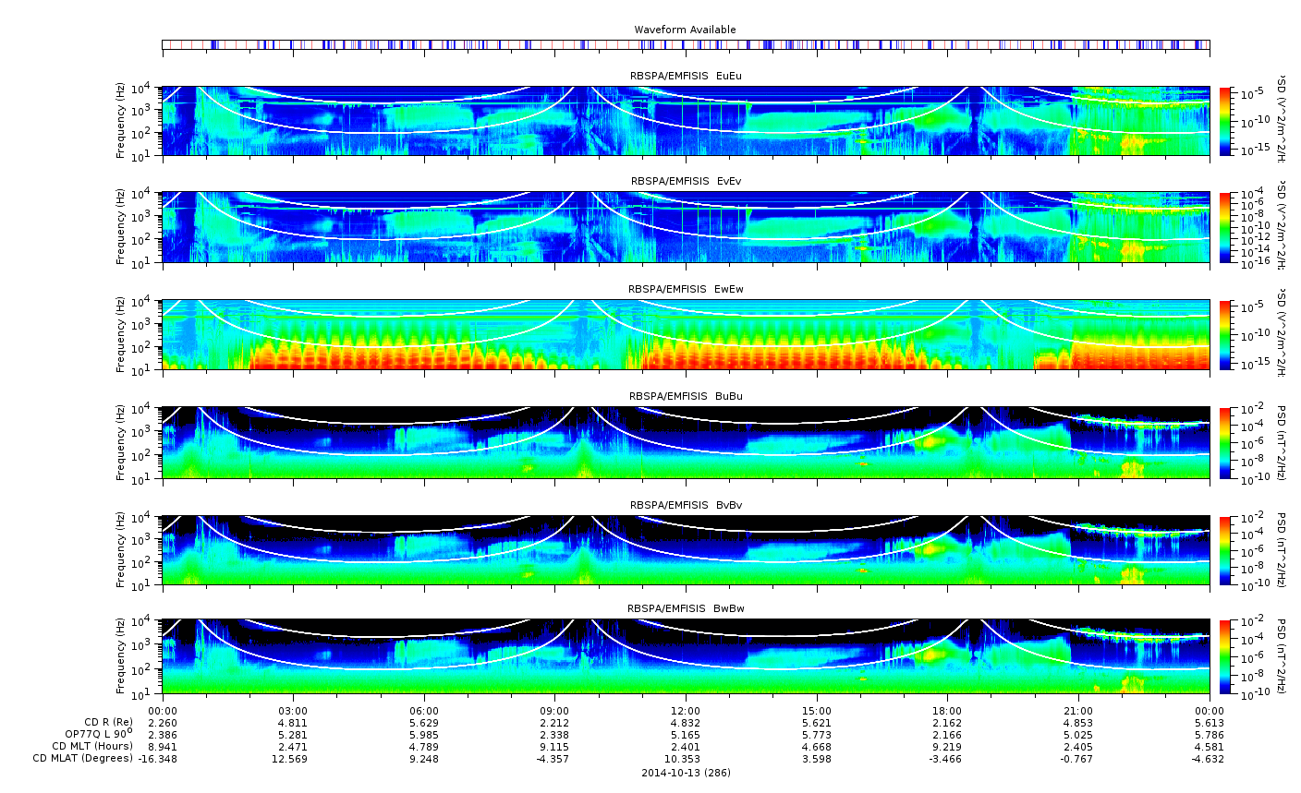Click the 03:00 time axis label

pos(293,709)
